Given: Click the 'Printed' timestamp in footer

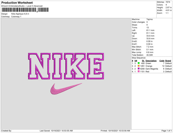Looking at the screenshot, I should 115,131.
